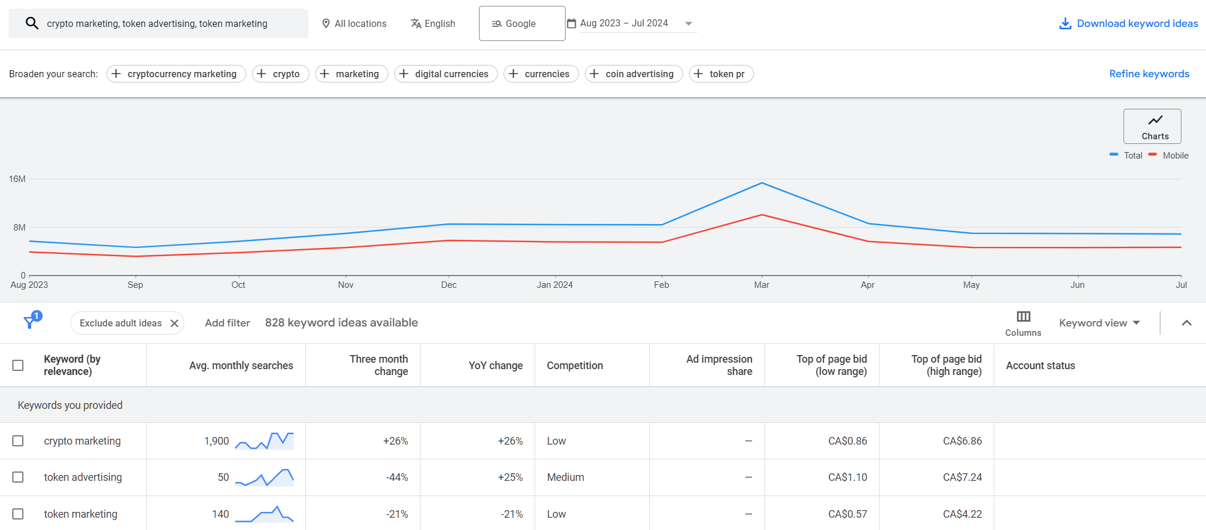Click the Google network selector icon

point(497,23)
